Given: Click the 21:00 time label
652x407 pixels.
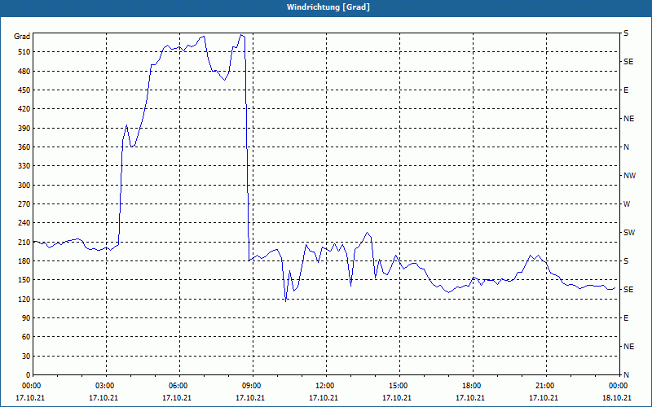Looking at the screenshot, I should tap(546, 386).
